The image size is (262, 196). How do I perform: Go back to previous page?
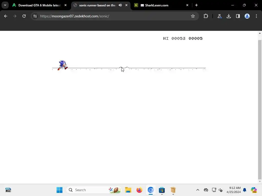(x=6, y=16)
